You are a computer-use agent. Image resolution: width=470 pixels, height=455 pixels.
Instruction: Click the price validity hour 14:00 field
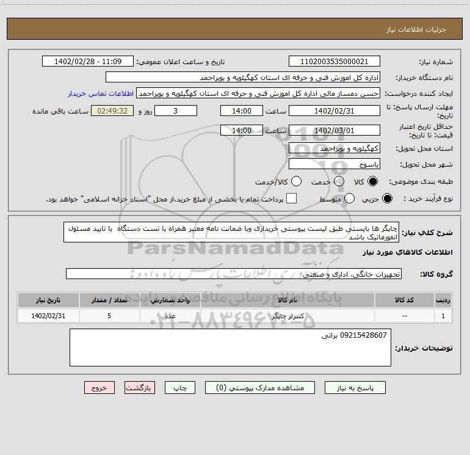point(242,130)
